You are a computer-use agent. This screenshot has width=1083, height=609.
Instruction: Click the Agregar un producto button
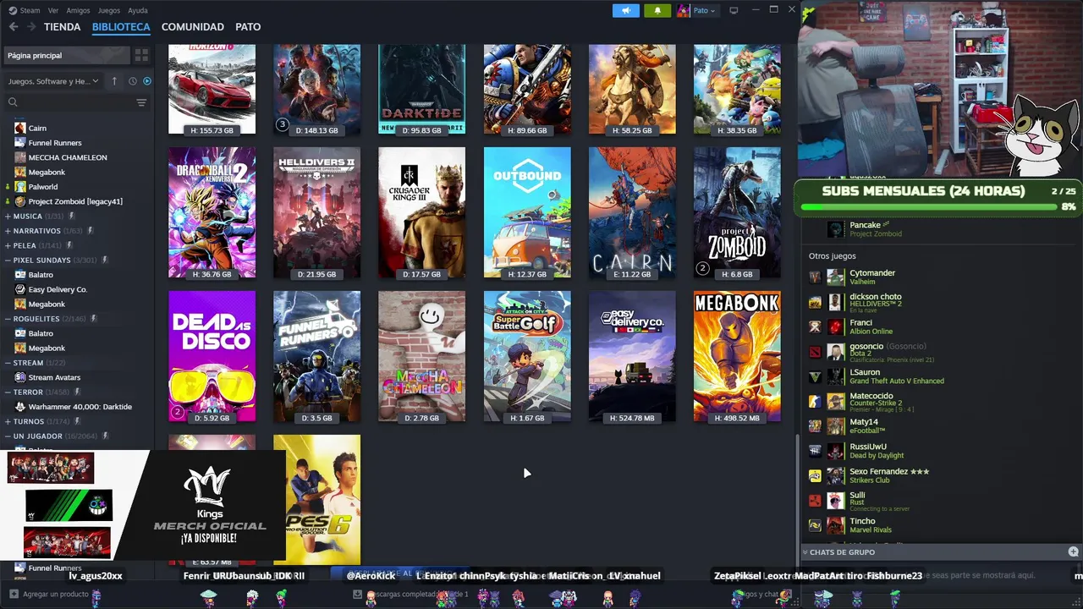[x=49, y=595]
